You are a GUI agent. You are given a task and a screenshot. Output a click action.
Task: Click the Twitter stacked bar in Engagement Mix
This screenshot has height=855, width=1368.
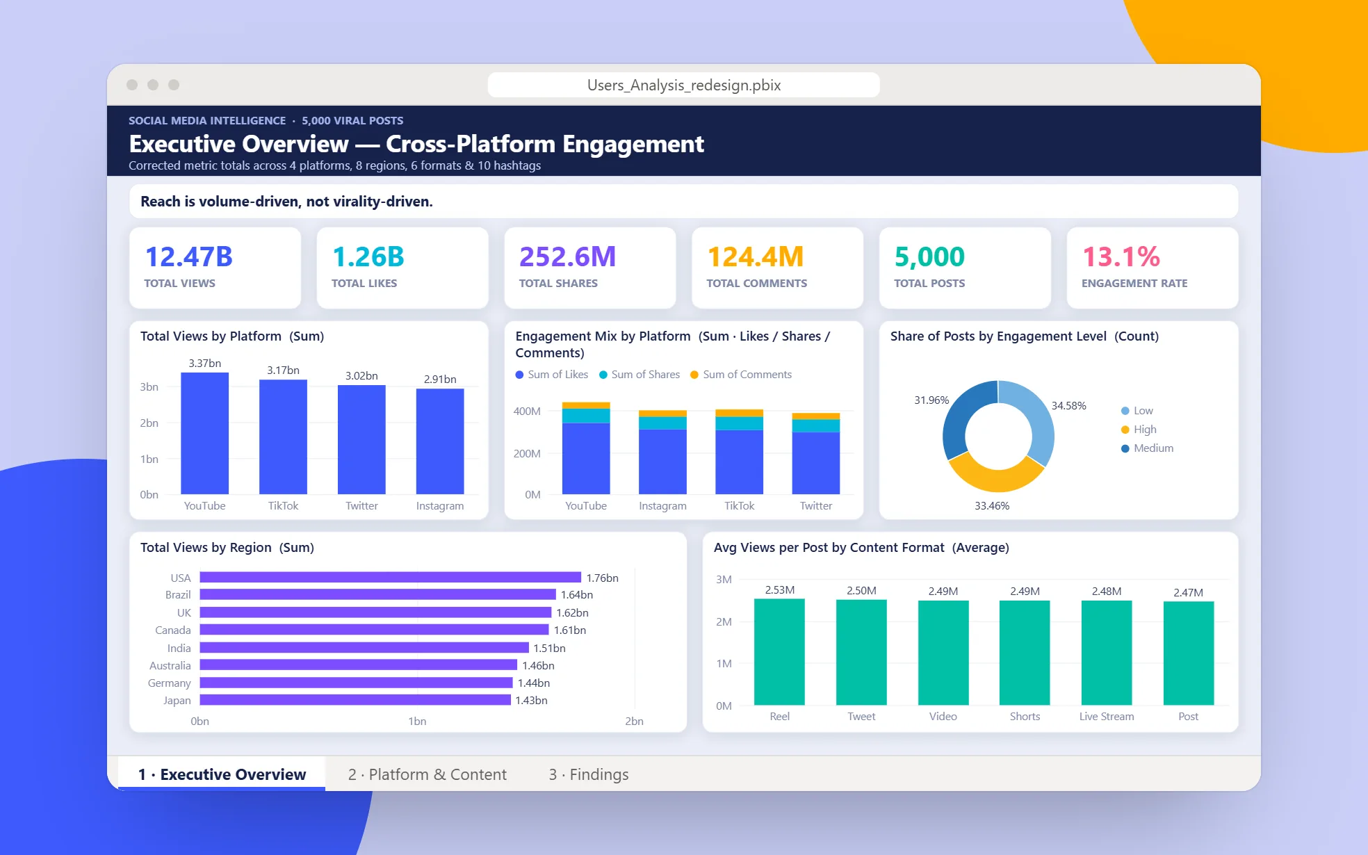point(816,453)
